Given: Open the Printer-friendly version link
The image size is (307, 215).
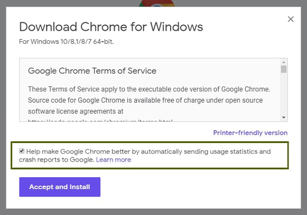Looking at the screenshot, I should (250, 133).
